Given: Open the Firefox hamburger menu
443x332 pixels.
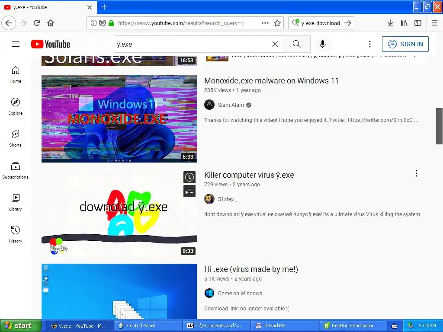Looking at the screenshot, I should click(434, 23).
